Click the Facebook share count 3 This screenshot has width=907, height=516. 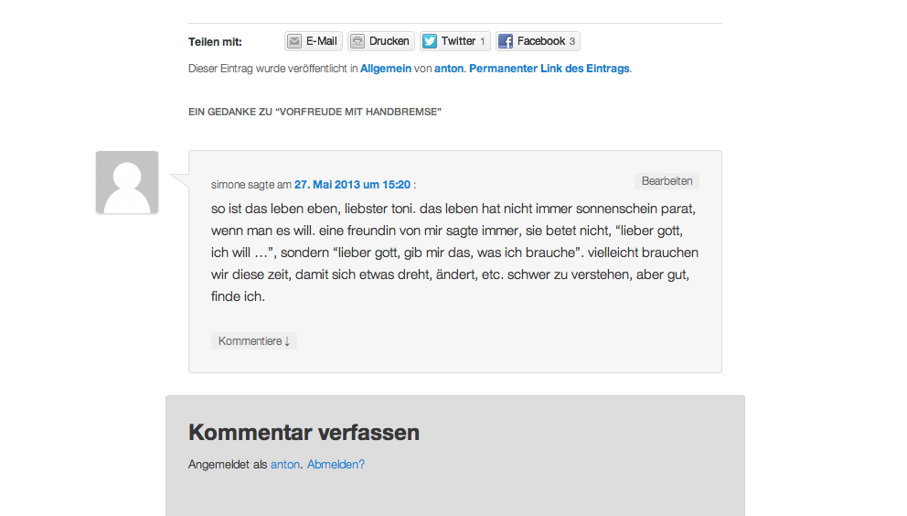572,41
